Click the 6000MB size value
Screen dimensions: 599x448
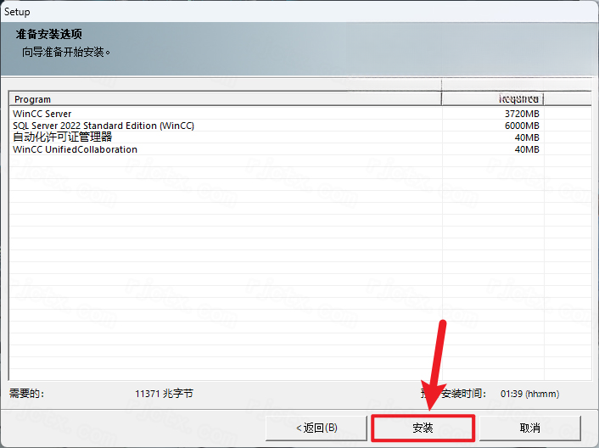522,126
